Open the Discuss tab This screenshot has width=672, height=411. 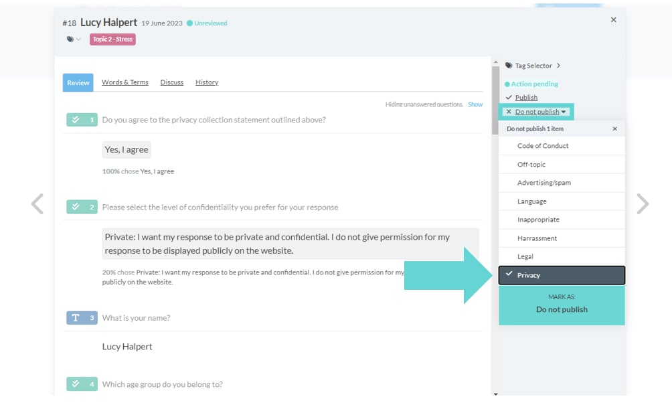click(x=172, y=82)
